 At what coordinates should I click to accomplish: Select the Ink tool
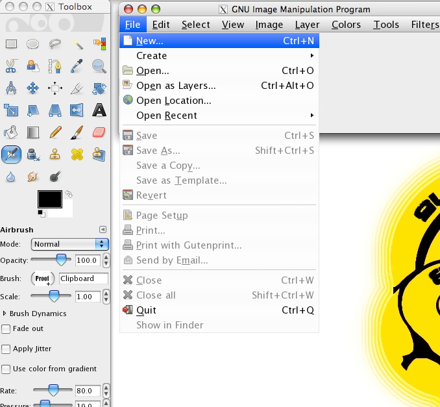tap(33, 154)
